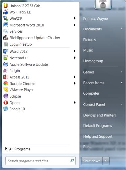Expand the Games submenu arrow

(121, 72)
